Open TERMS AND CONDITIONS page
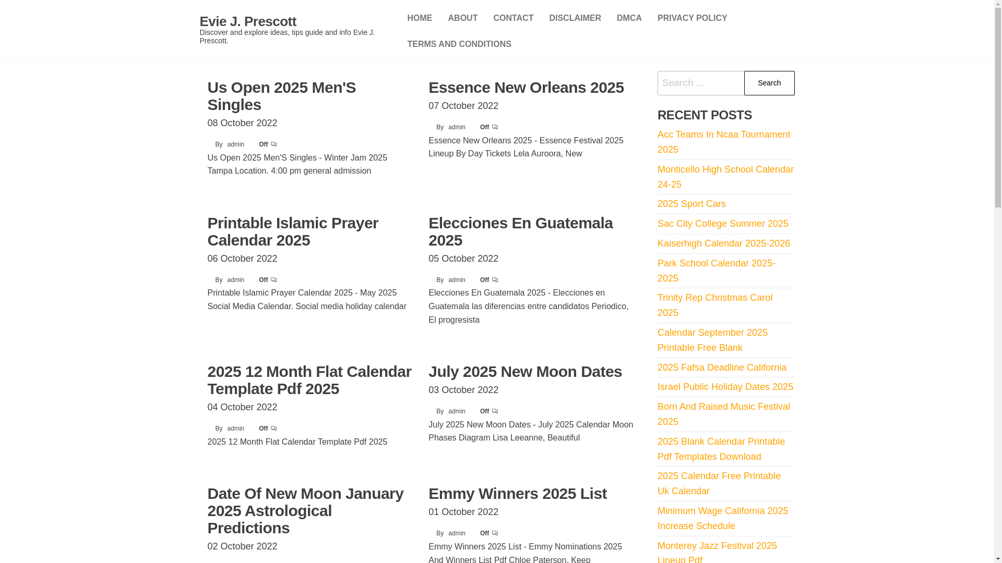Image resolution: width=1002 pixels, height=563 pixels. (459, 44)
